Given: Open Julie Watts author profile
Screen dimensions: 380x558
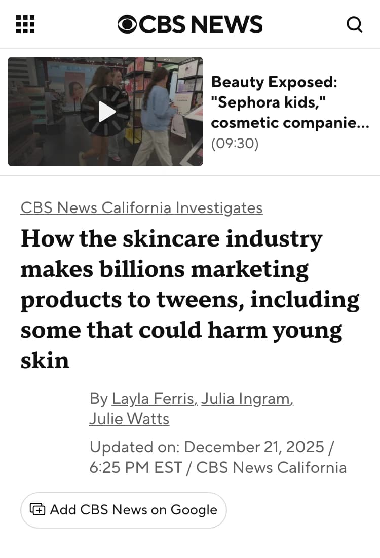Looking at the screenshot, I should pyautogui.click(x=129, y=419).
